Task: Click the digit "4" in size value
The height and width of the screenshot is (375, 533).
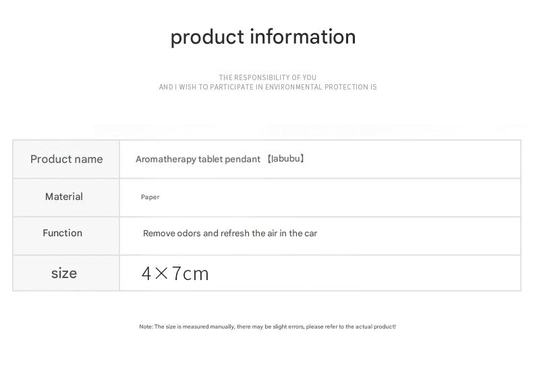Action: pos(147,273)
